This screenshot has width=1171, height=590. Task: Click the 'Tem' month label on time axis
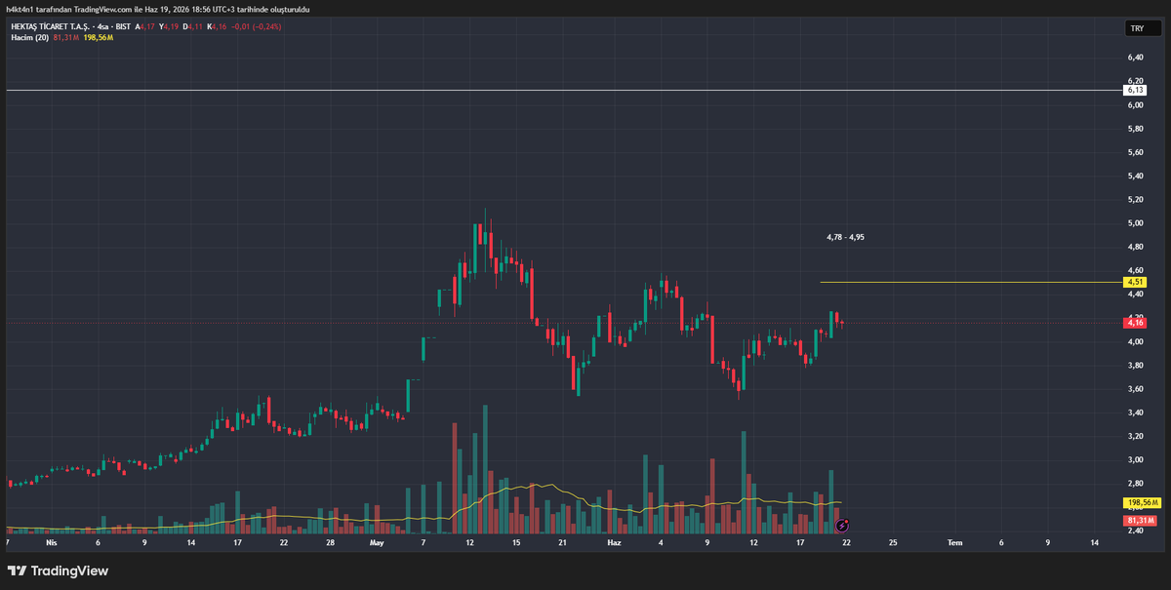[955, 542]
